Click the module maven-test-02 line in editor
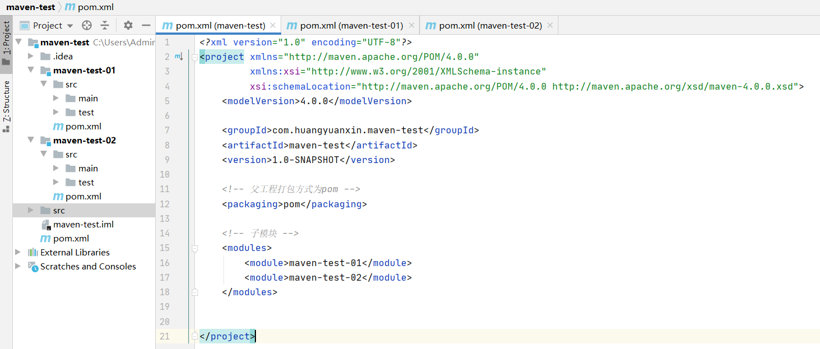The width and height of the screenshot is (820, 349). click(x=328, y=277)
